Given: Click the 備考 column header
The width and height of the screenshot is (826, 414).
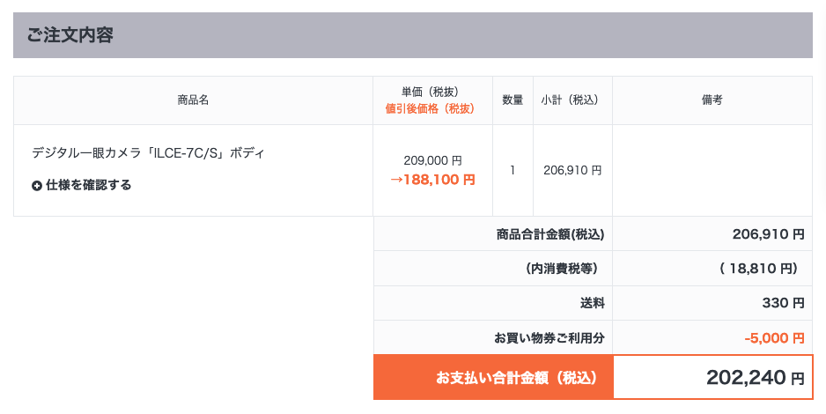Looking at the screenshot, I should click(712, 100).
